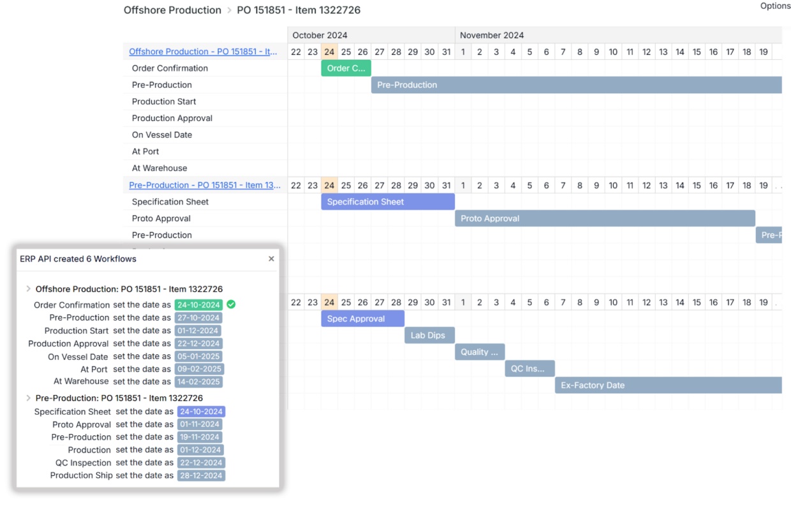Collapse the Offshore Production workflow group in popup
Image resolution: width=791 pixels, height=513 pixels.
click(28, 289)
